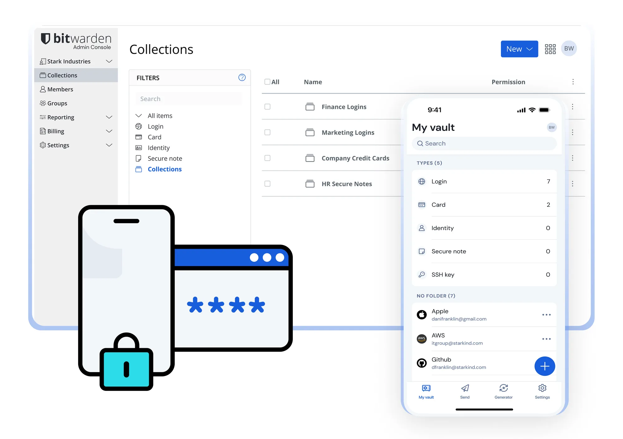Tick the HR Secure Notes checkbox
Screen dimensions: 623x439
click(x=267, y=184)
